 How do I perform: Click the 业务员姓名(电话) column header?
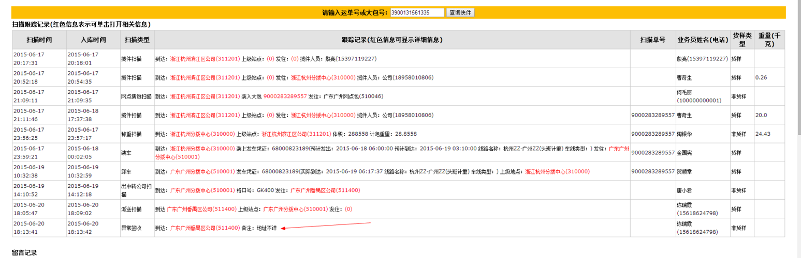702,40
